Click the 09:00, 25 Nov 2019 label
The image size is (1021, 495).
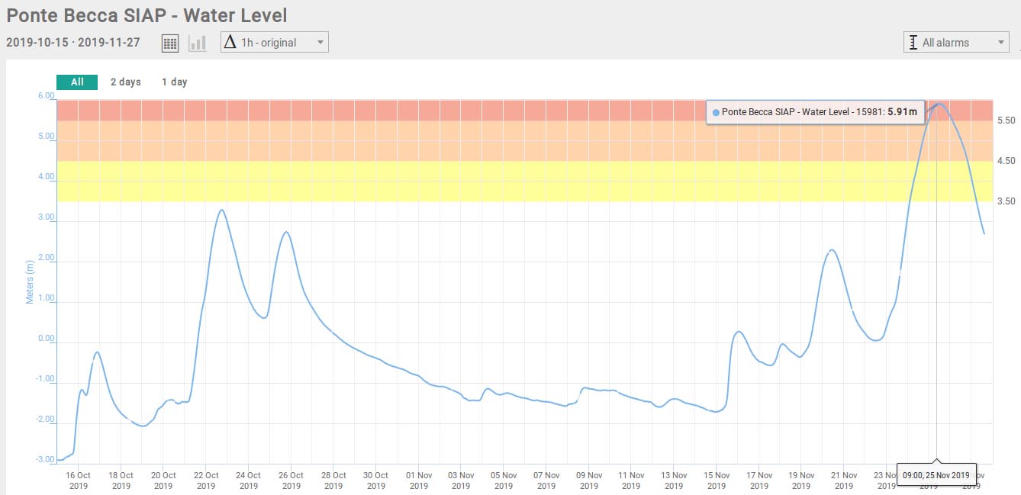[936, 475]
